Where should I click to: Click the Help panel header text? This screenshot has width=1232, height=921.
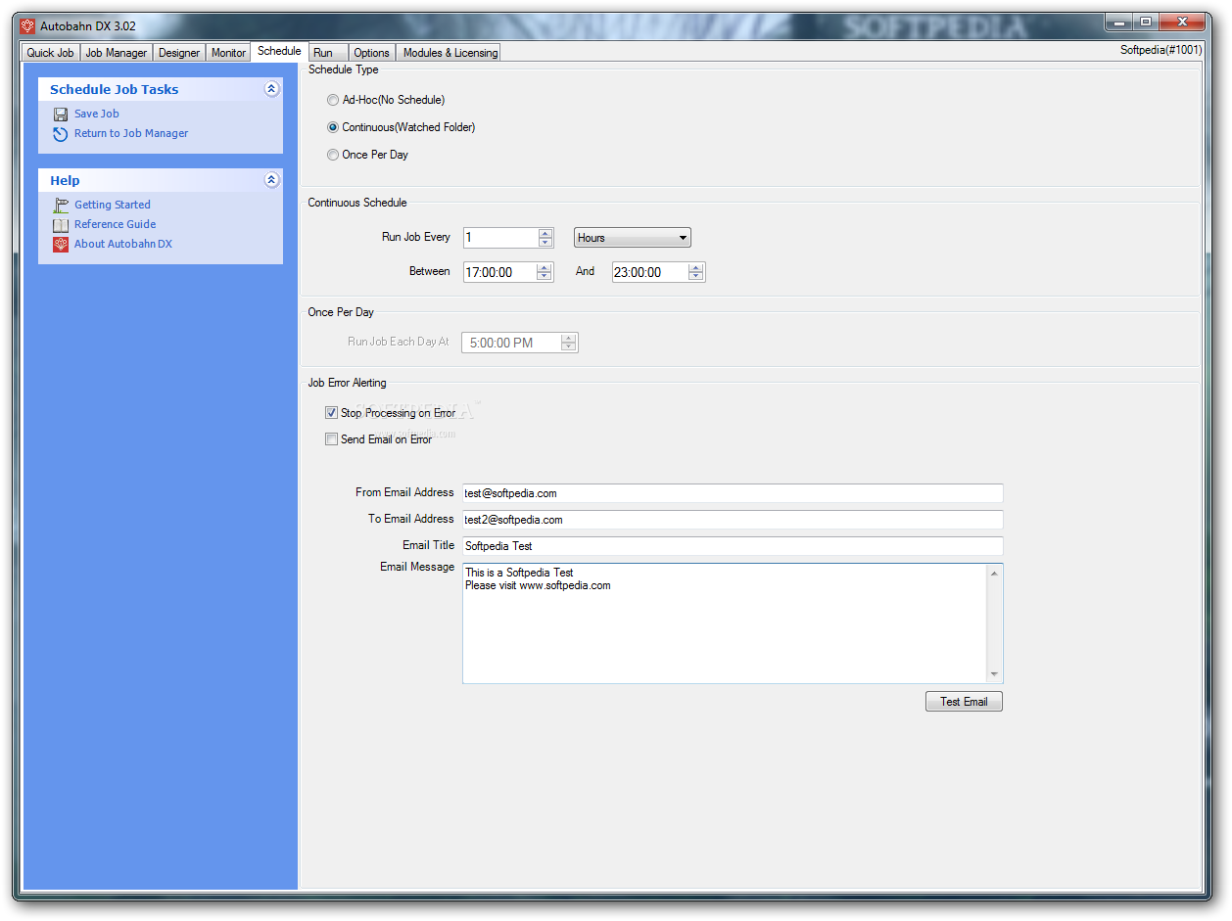click(66, 180)
